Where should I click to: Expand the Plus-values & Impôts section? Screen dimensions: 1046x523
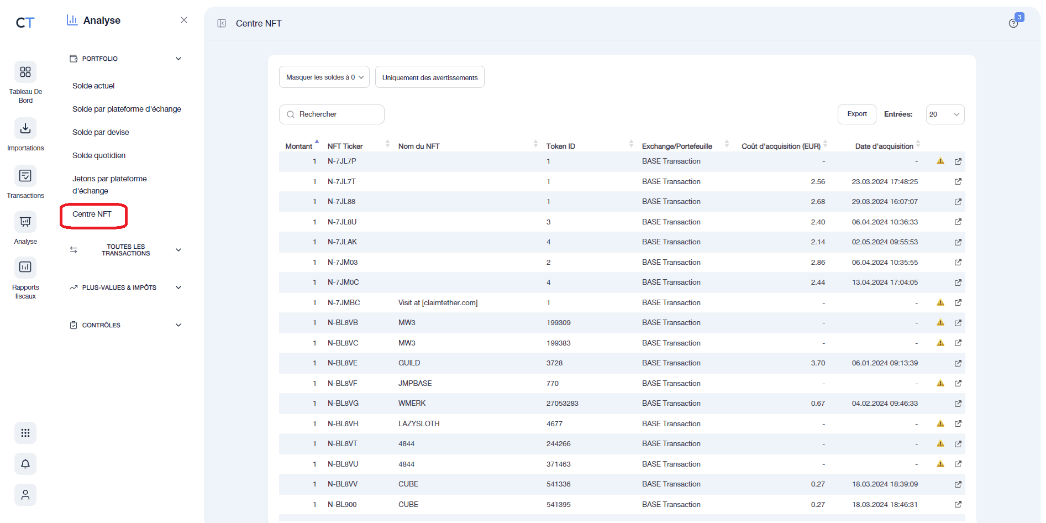[125, 287]
